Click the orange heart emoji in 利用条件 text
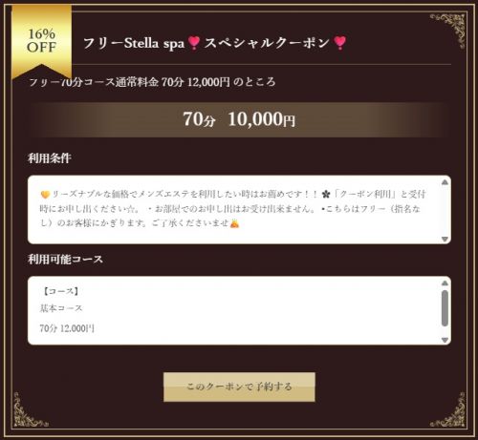This screenshot has width=478, height=440. click(x=46, y=195)
